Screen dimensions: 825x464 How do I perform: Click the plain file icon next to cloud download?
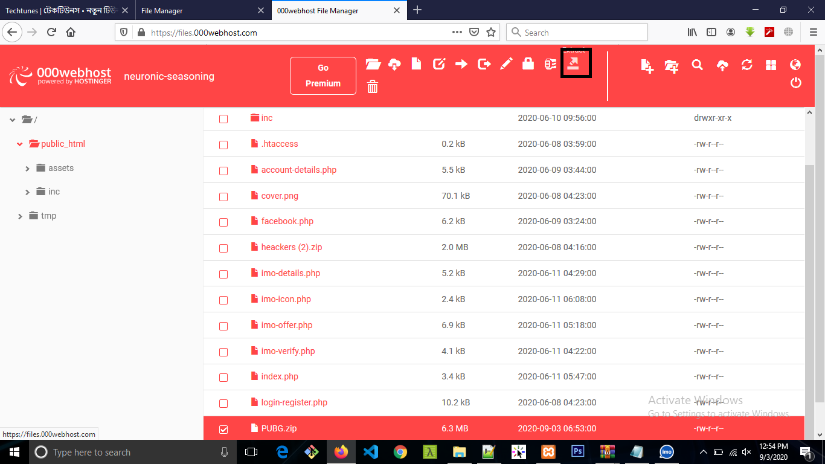coord(416,63)
